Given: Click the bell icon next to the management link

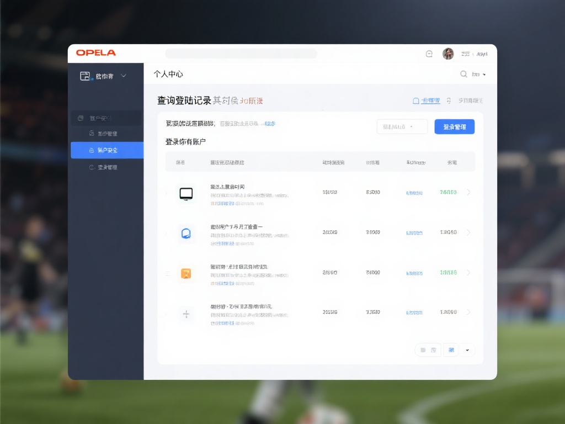Looking at the screenshot, I should pos(416,100).
